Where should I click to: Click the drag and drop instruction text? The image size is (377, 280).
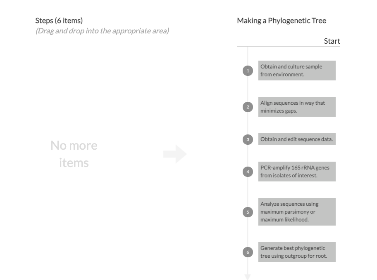tap(102, 31)
